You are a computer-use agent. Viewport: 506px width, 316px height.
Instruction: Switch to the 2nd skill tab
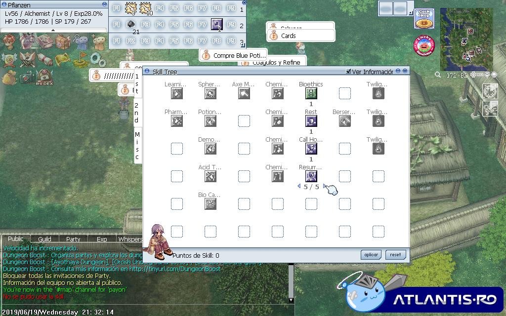click(136, 113)
